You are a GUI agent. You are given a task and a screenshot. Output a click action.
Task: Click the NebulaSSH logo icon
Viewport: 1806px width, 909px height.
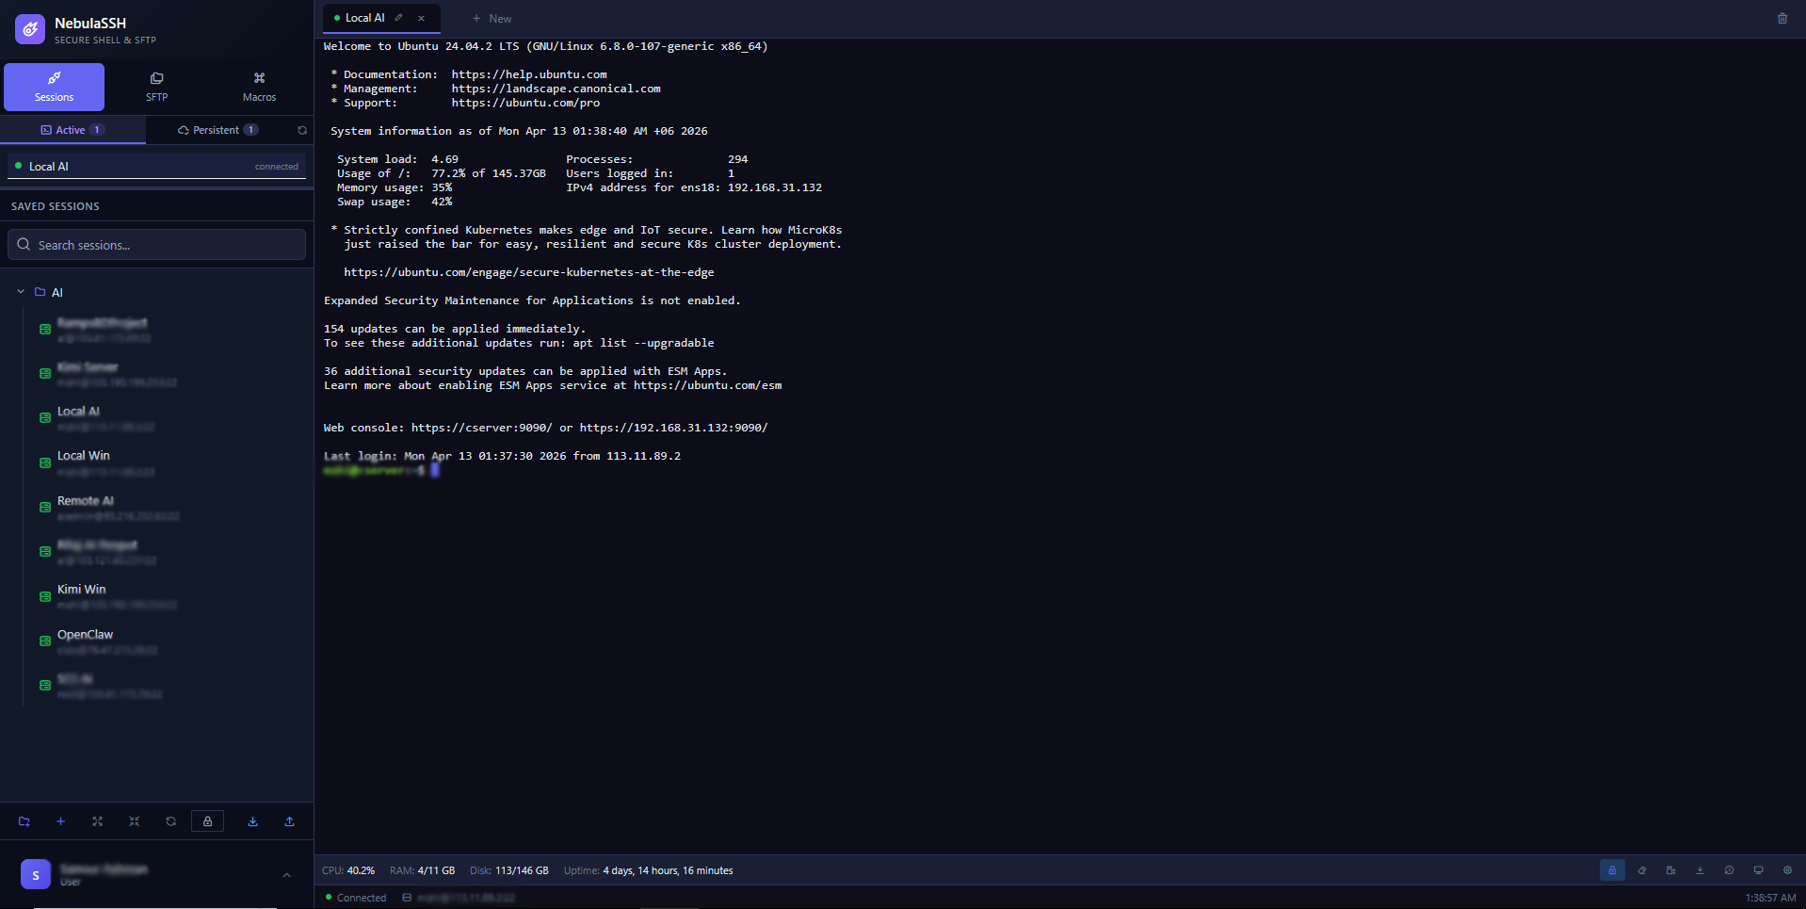point(30,29)
